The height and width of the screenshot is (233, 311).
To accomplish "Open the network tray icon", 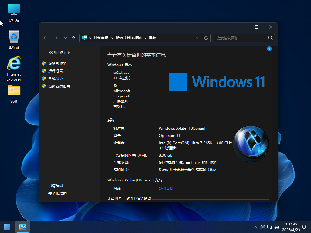I will coord(270,227).
